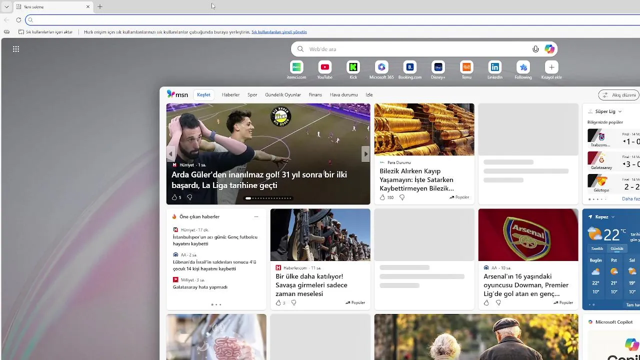Open the Disney+ shortcut tile
This screenshot has width=640, height=360.
[438, 70]
